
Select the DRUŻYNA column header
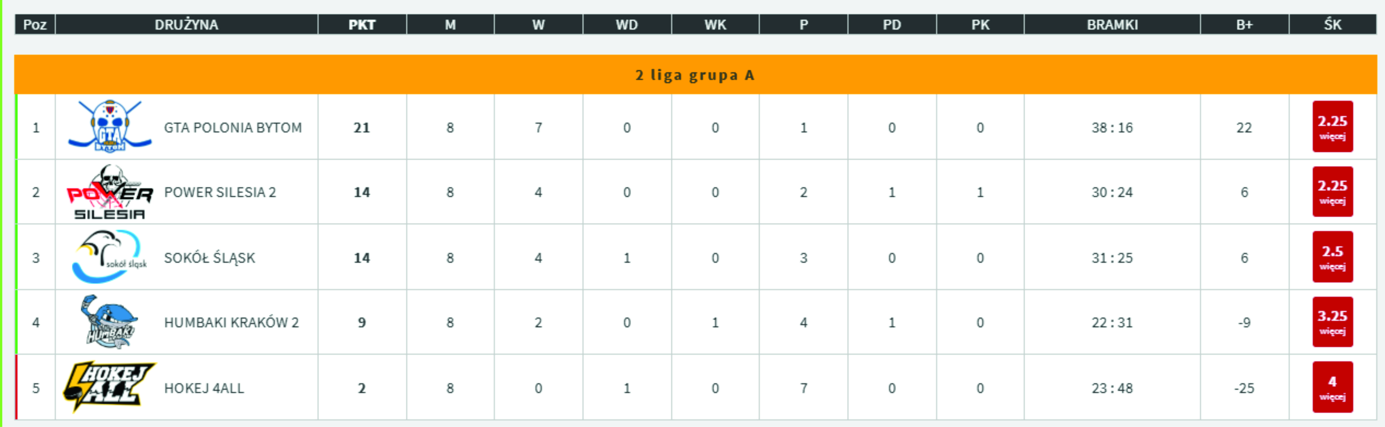coord(186,25)
